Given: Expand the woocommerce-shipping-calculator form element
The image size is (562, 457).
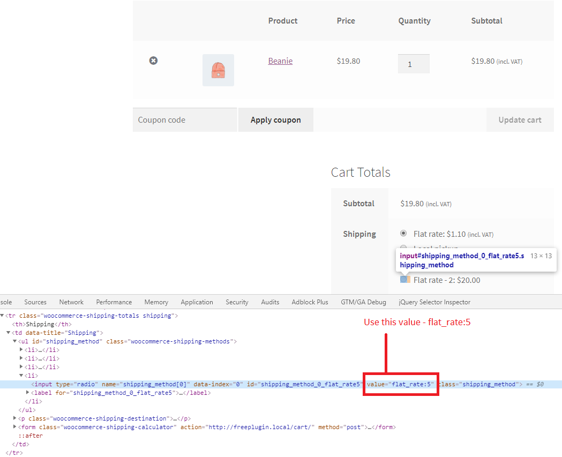Looking at the screenshot, I should (15, 427).
